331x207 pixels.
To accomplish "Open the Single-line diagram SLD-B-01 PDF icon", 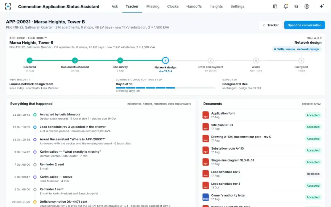I will point(205,162).
